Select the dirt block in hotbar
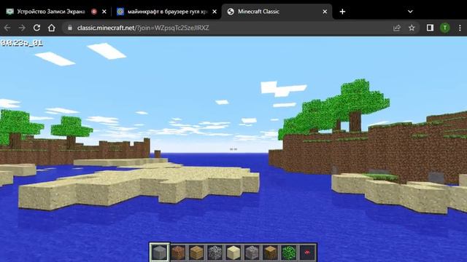This screenshot has height=262, width=467. tap(178, 253)
